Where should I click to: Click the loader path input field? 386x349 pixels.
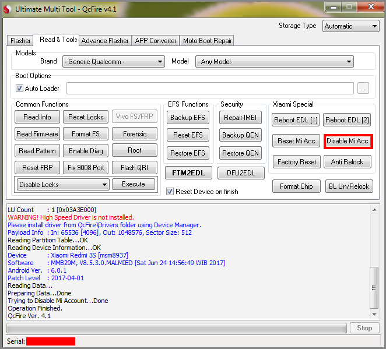click(x=210, y=89)
